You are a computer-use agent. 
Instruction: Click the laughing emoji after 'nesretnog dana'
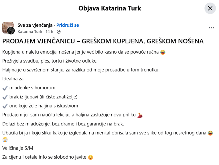coord(210,133)
